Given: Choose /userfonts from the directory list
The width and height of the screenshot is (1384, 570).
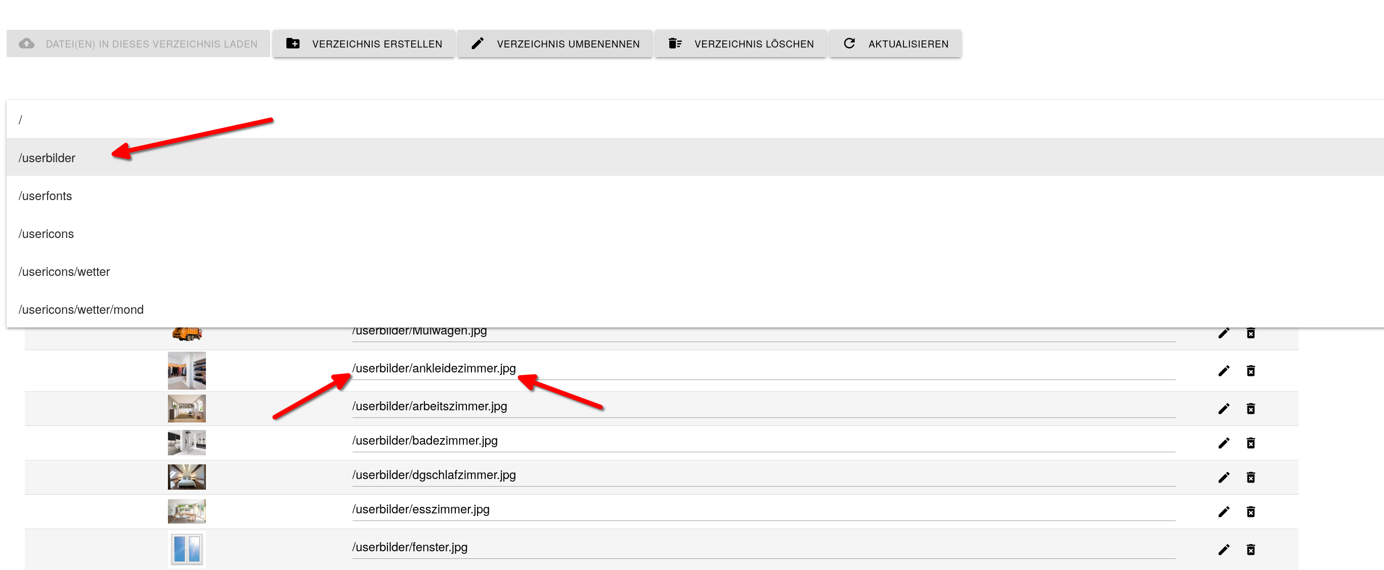Looking at the screenshot, I should tap(46, 196).
